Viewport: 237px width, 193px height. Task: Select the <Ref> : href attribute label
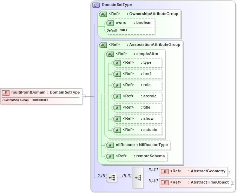[x=137, y=74]
